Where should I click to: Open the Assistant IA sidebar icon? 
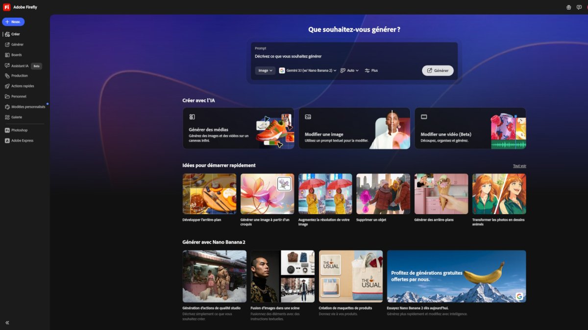pyautogui.click(x=7, y=66)
